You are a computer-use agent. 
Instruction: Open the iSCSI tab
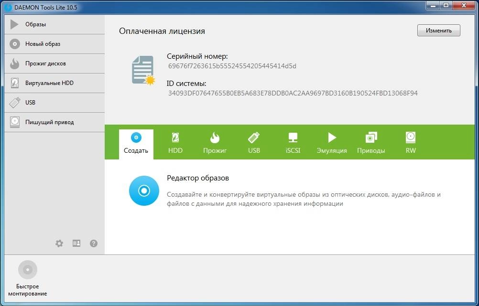pyautogui.click(x=293, y=143)
